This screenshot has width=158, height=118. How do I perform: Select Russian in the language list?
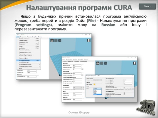pyautogui.click(x=97, y=94)
